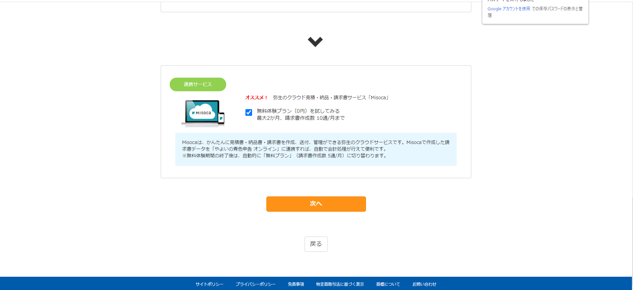The image size is (633, 290).
Task: Click the red オススメ！ label
Action: pos(256,98)
